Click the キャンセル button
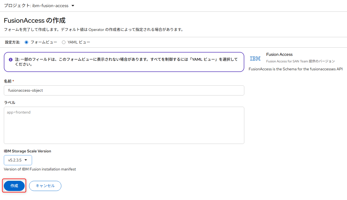 45,186
